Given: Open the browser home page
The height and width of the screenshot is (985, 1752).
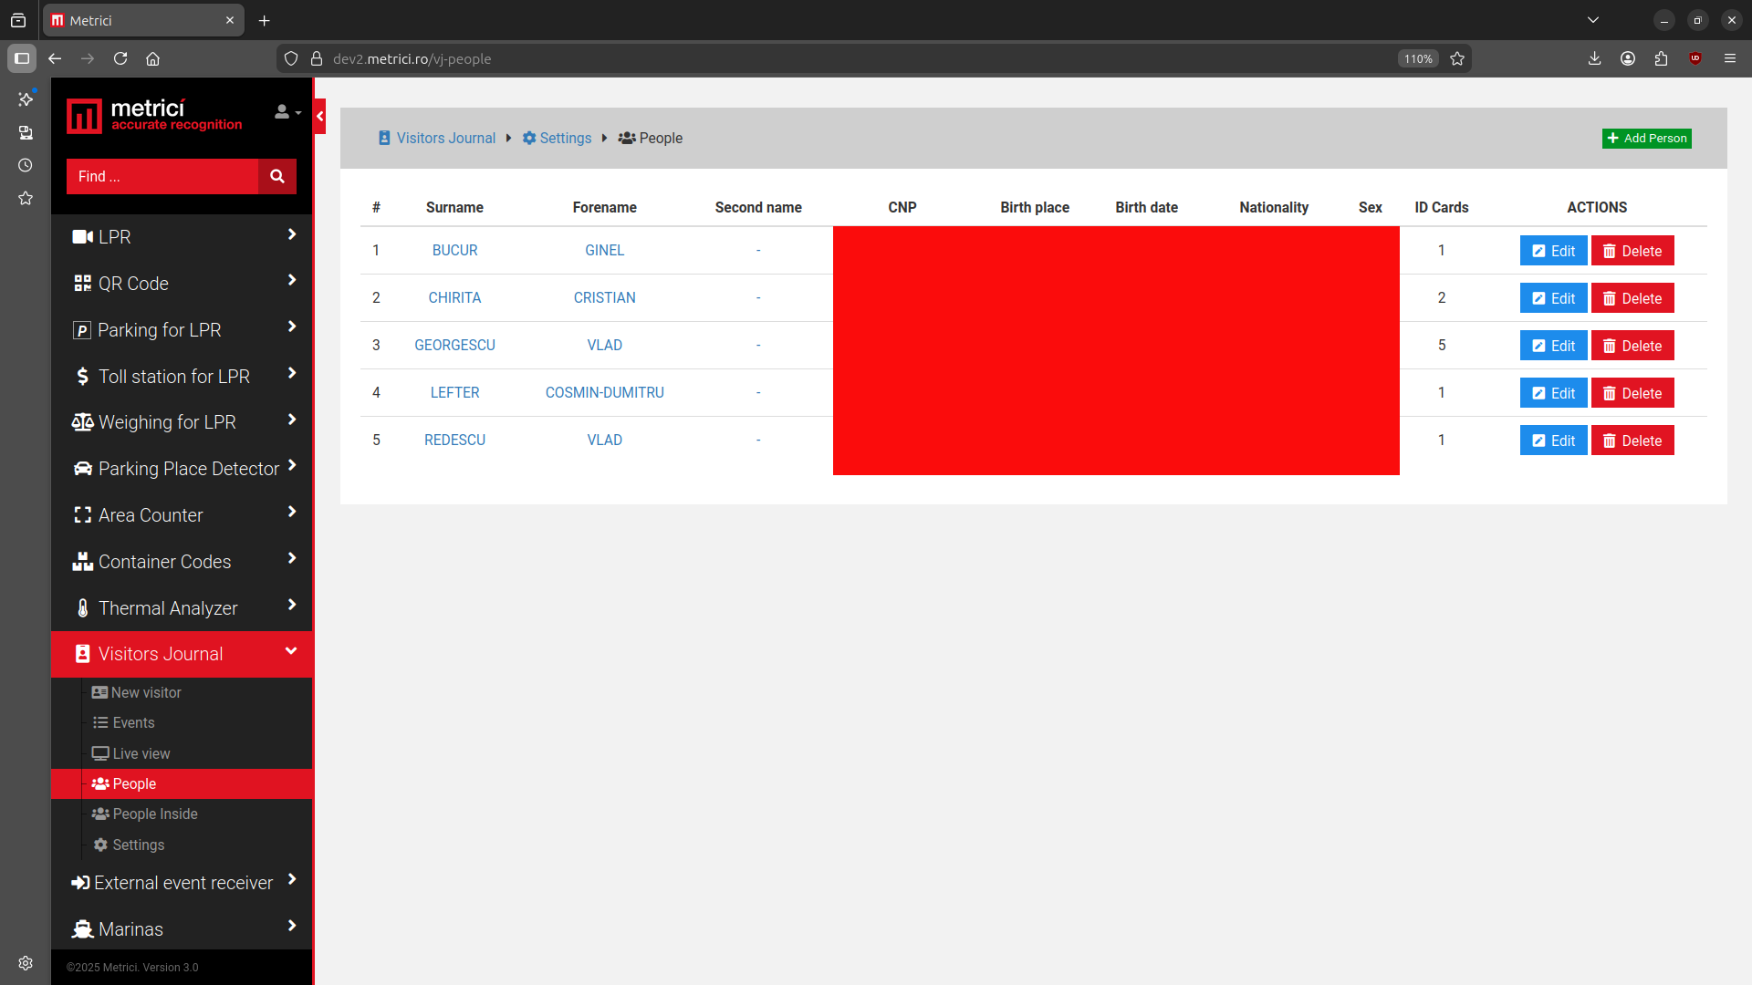Looking at the screenshot, I should [153, 58].
